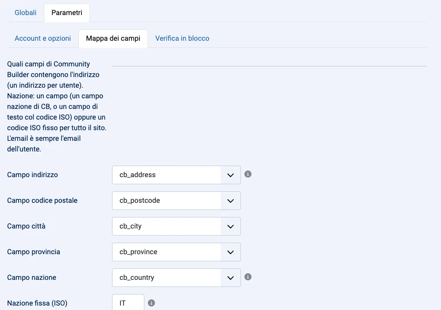The width and height of the screenshot is (441, 310).
Task: Click the Nazione fissa (ISO) label
Action: click(x=37, y=303)
